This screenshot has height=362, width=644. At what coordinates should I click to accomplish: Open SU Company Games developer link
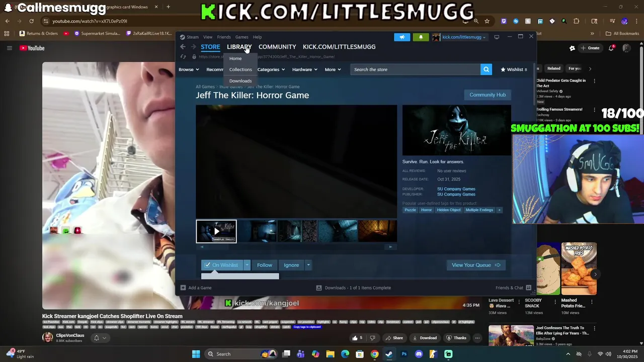[x=456, y=189]
